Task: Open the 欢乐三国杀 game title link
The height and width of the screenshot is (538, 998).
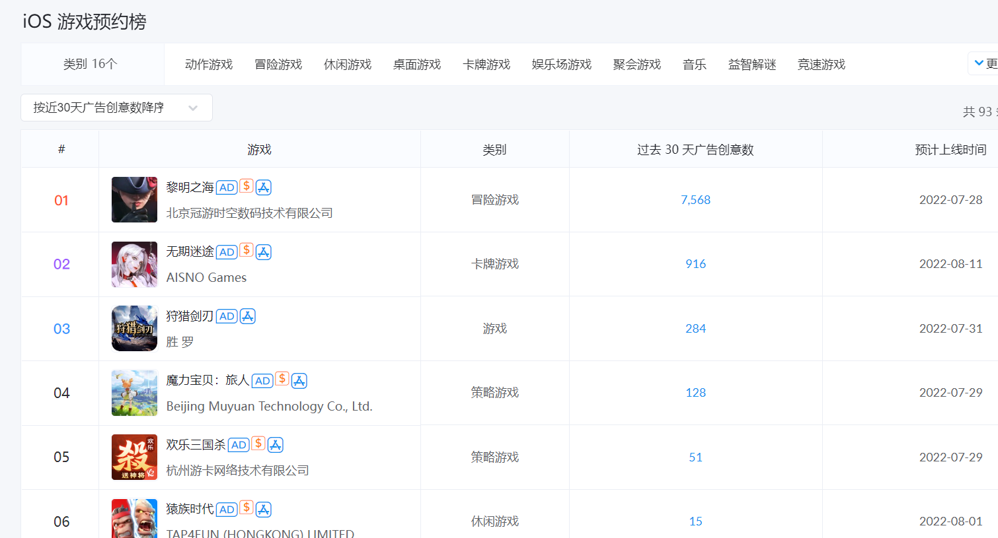Action: click(196, 445)
